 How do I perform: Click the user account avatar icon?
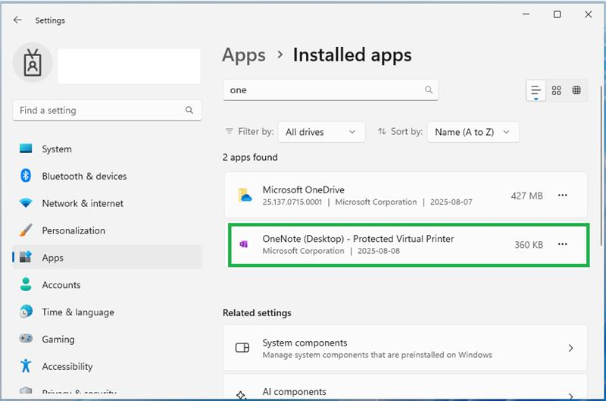coord(33,63)
